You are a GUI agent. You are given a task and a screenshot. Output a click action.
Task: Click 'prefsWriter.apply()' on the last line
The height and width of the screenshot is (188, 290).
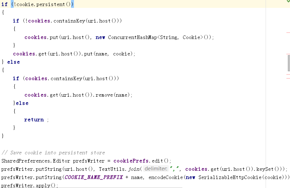tap(28, 185)
